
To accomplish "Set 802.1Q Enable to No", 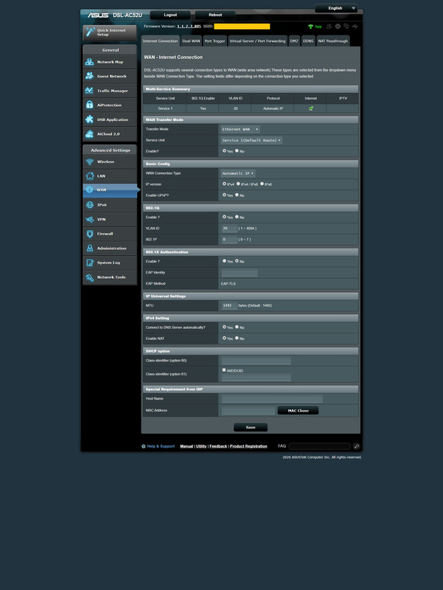I will coord(237,217).
